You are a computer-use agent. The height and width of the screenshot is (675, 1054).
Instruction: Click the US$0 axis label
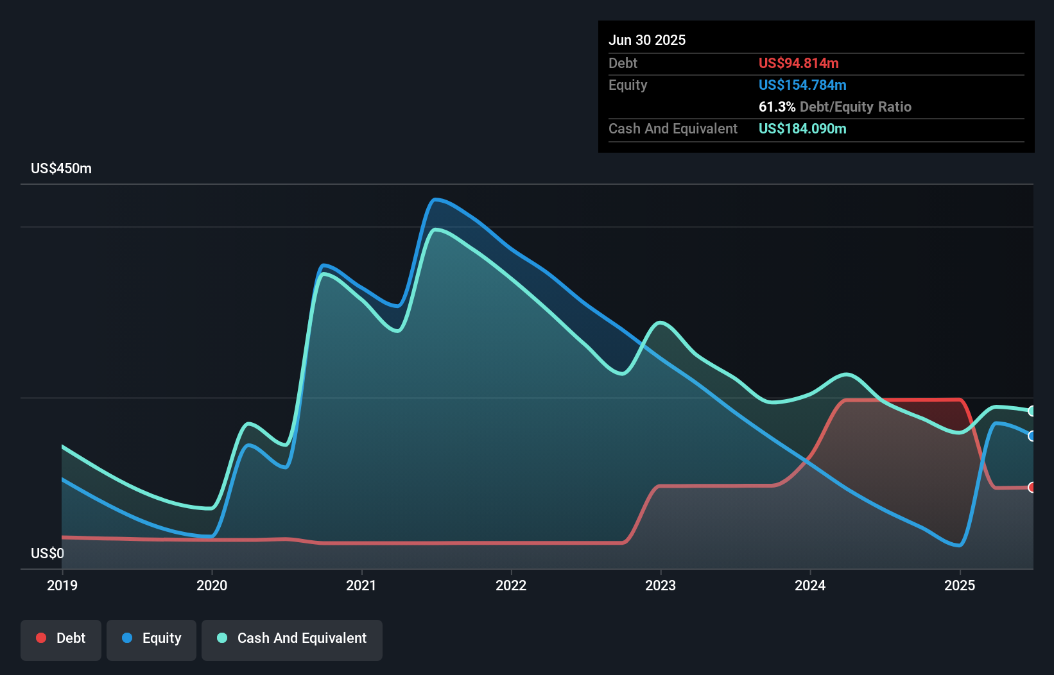48,554
